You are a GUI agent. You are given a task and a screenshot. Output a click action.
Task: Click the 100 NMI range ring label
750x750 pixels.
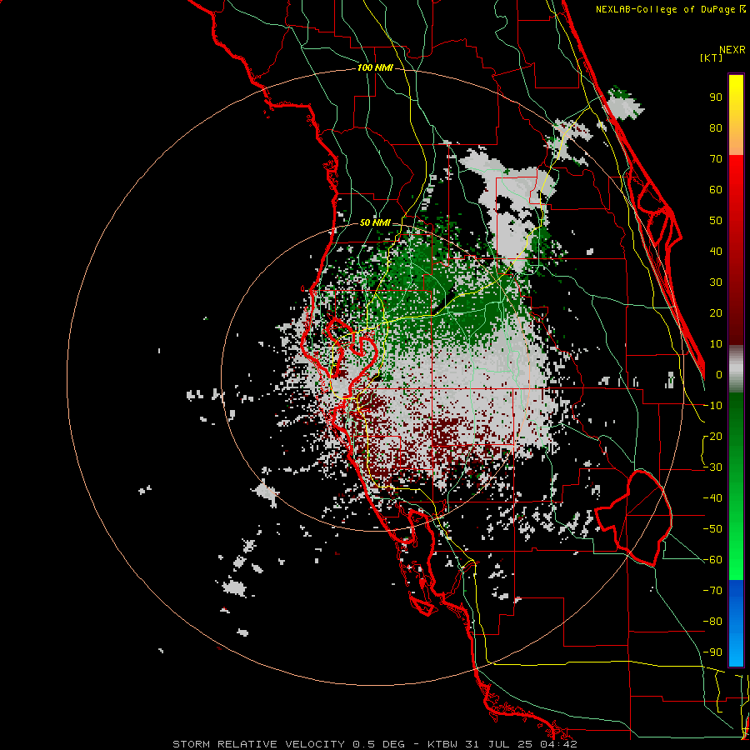tap(375, 68)
